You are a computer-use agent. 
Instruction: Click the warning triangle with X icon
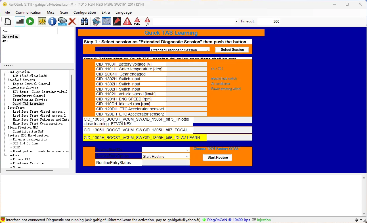[147, 21]
